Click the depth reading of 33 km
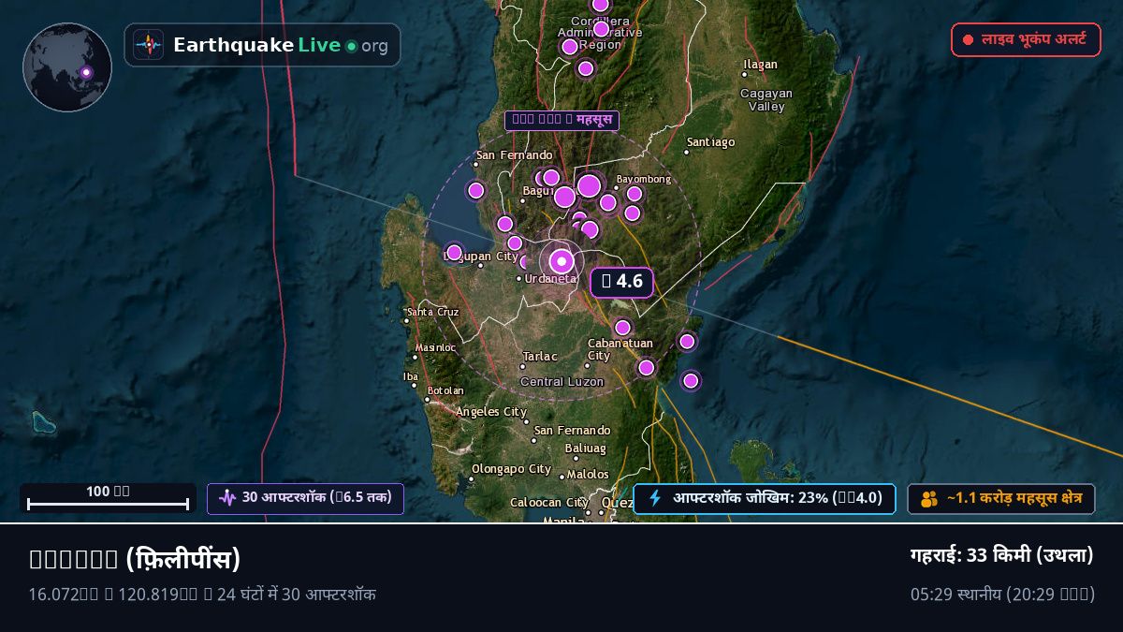The height and width of the screenshot is (632, 1123). pos(1001,555)
